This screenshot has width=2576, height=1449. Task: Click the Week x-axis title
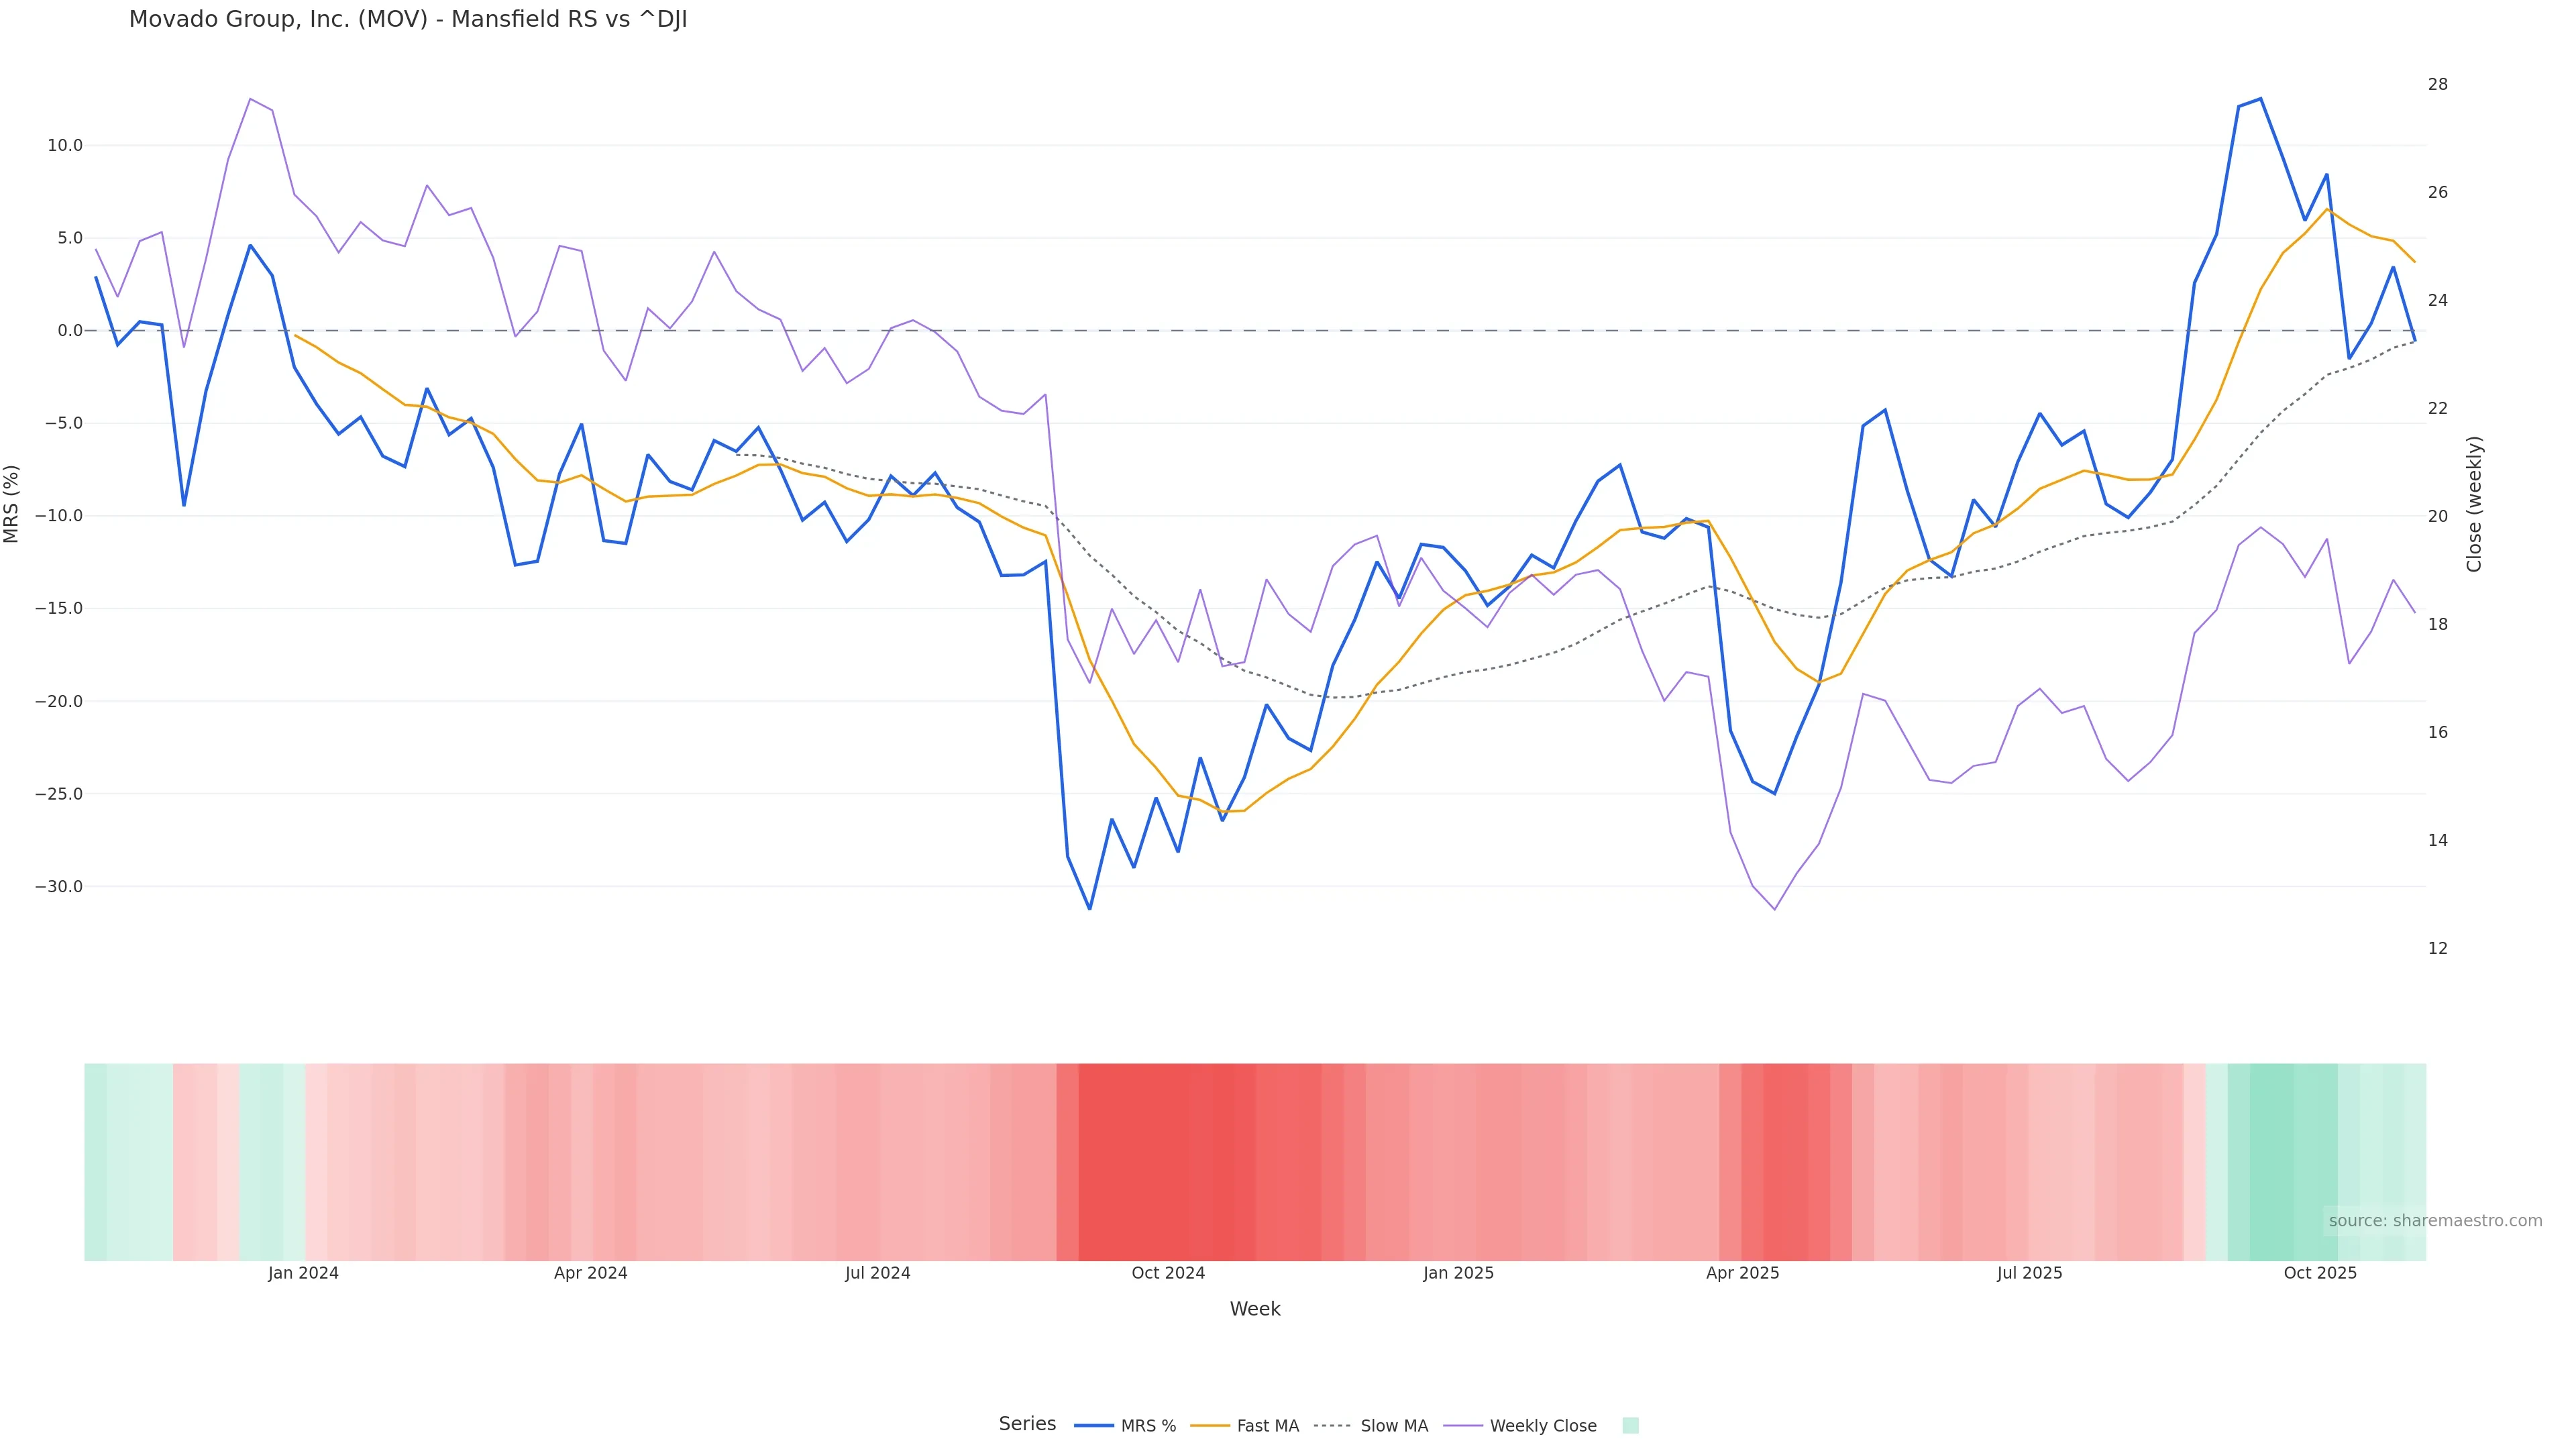tap(1254, 1309)
